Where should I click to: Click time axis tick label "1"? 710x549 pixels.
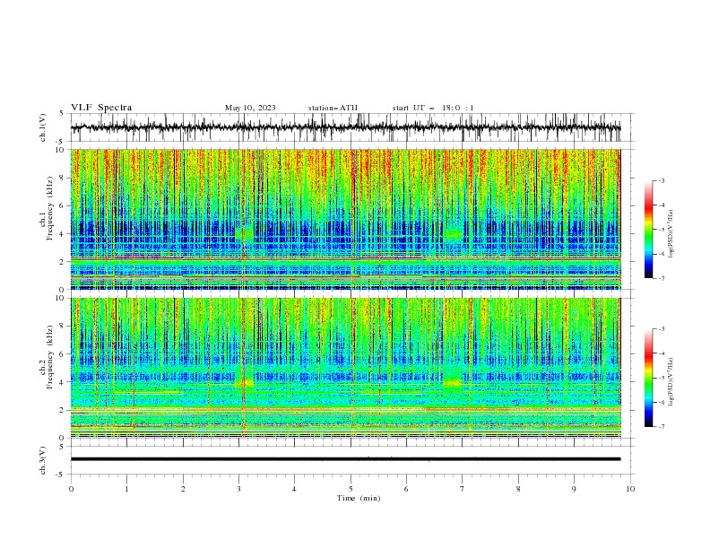pos(126,489)
